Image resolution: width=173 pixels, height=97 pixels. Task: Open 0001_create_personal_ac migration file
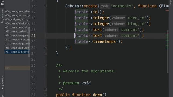(x=17, y=27)
